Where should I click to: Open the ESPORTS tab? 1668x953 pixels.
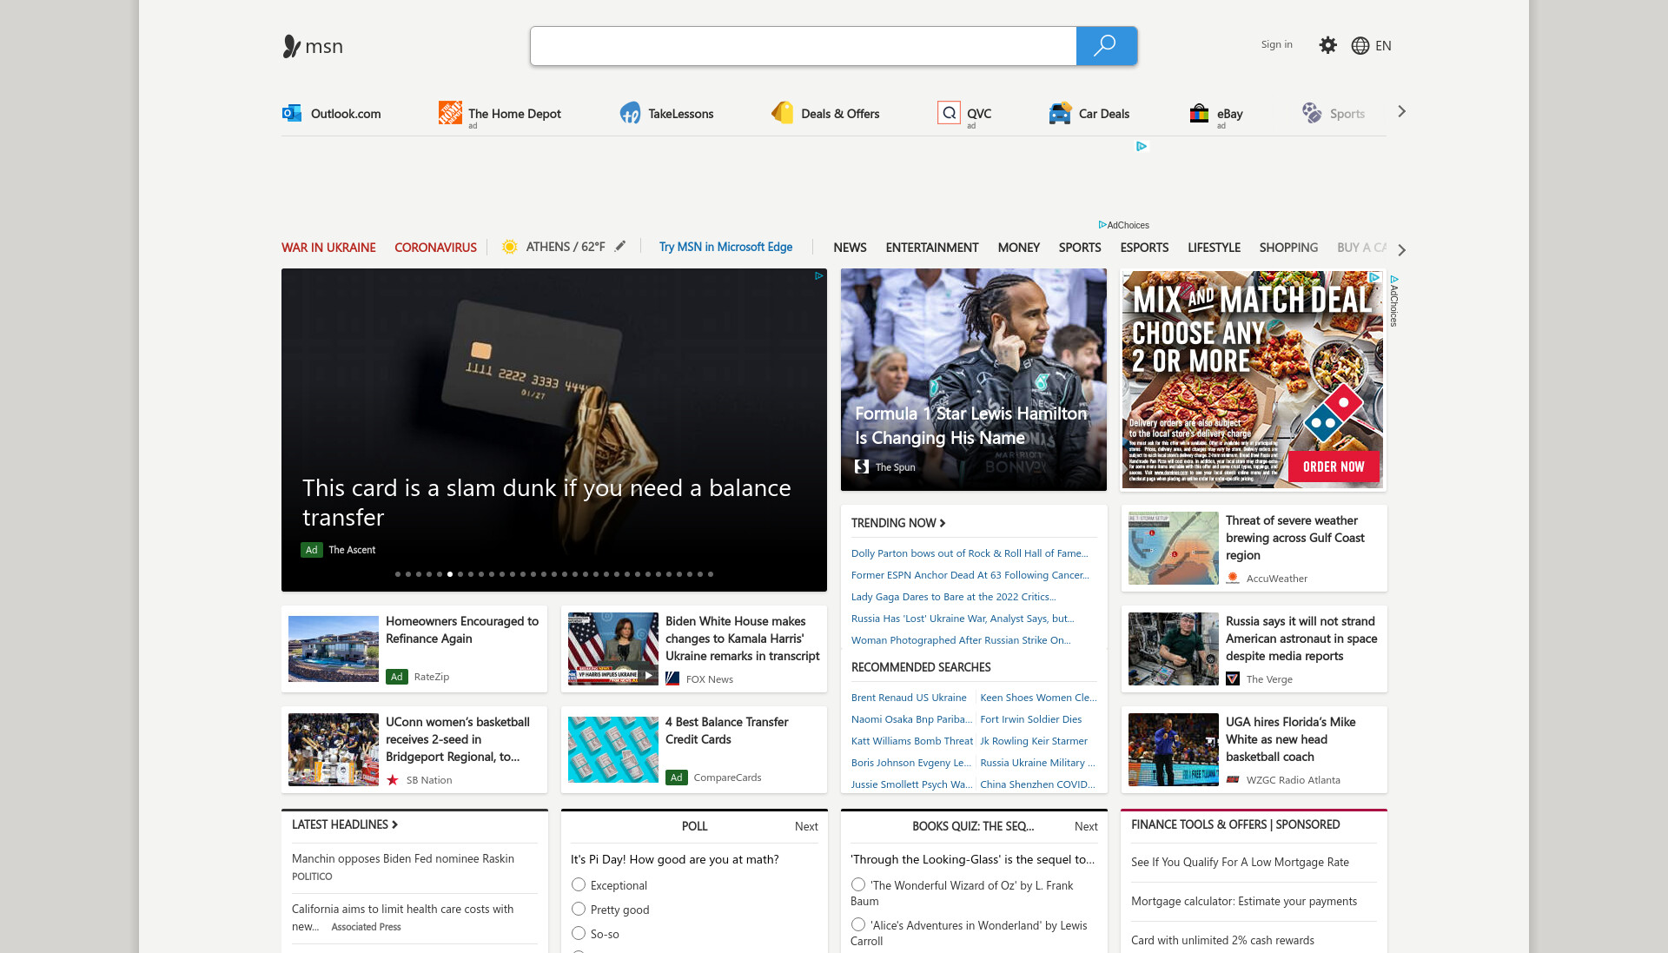pos(1144,248)
